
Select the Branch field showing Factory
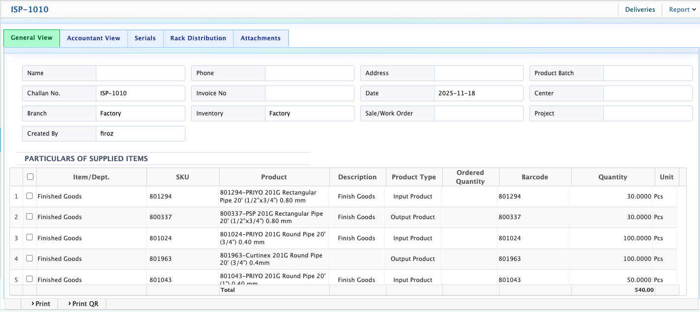pyautogui.click(x=141, y=113)
